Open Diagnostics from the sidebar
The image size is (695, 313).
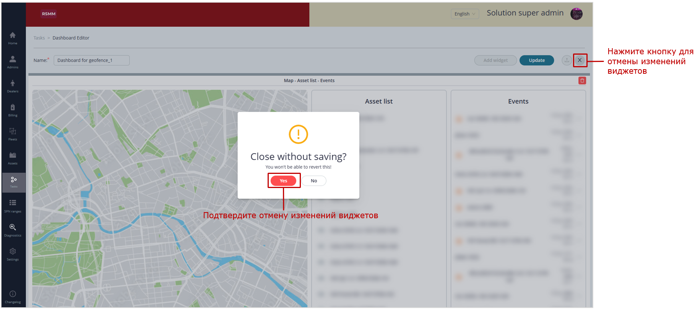[13, 230]
